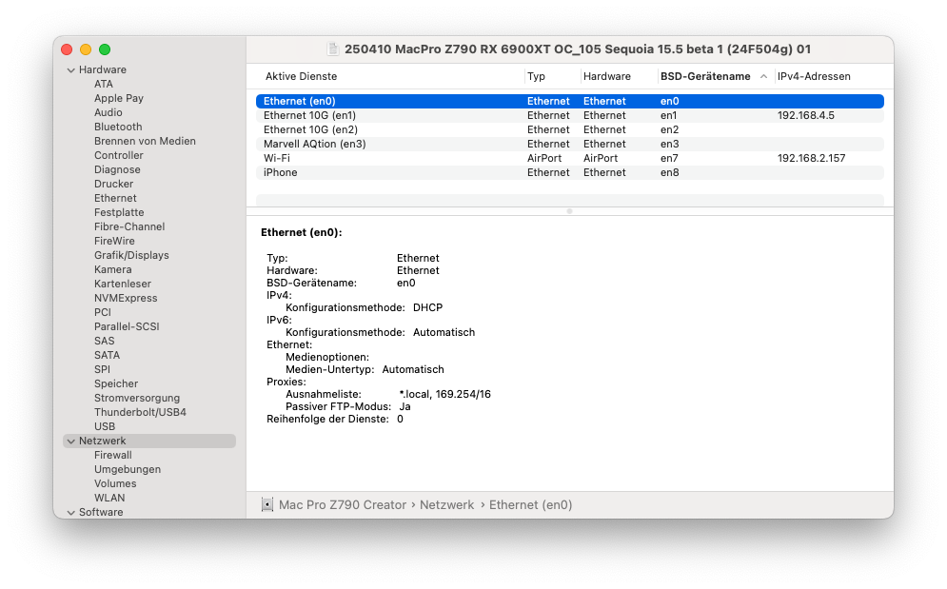The image size is (947, 589).
Task: Open the Bluetooth hardware section
Action: pos(118,127)
